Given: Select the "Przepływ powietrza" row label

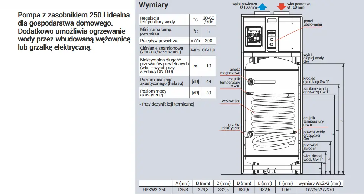Looking at the screenshot, I should coord(159,41).
